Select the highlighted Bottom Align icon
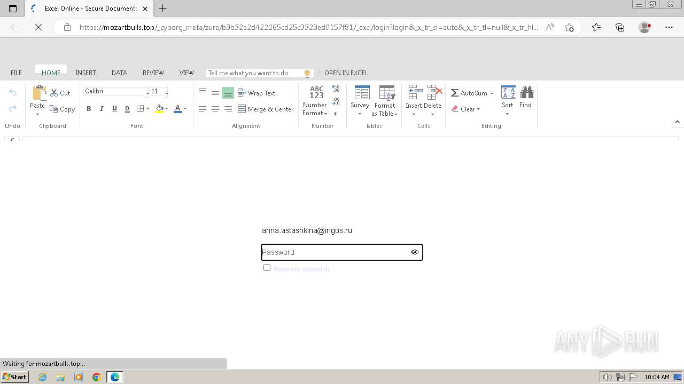This screenshot has width=684, height=384. pos(228,93)
